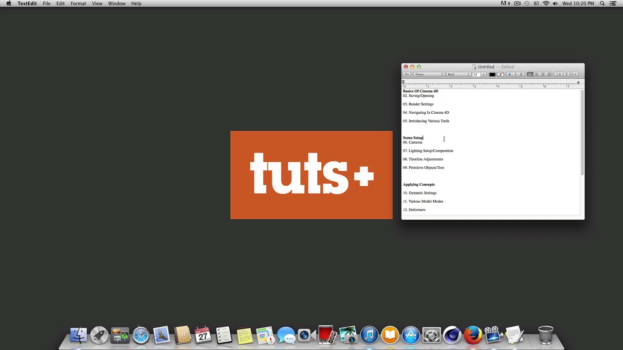Toggle underline formatting button

pyautogui.click(x=522, y=74)
